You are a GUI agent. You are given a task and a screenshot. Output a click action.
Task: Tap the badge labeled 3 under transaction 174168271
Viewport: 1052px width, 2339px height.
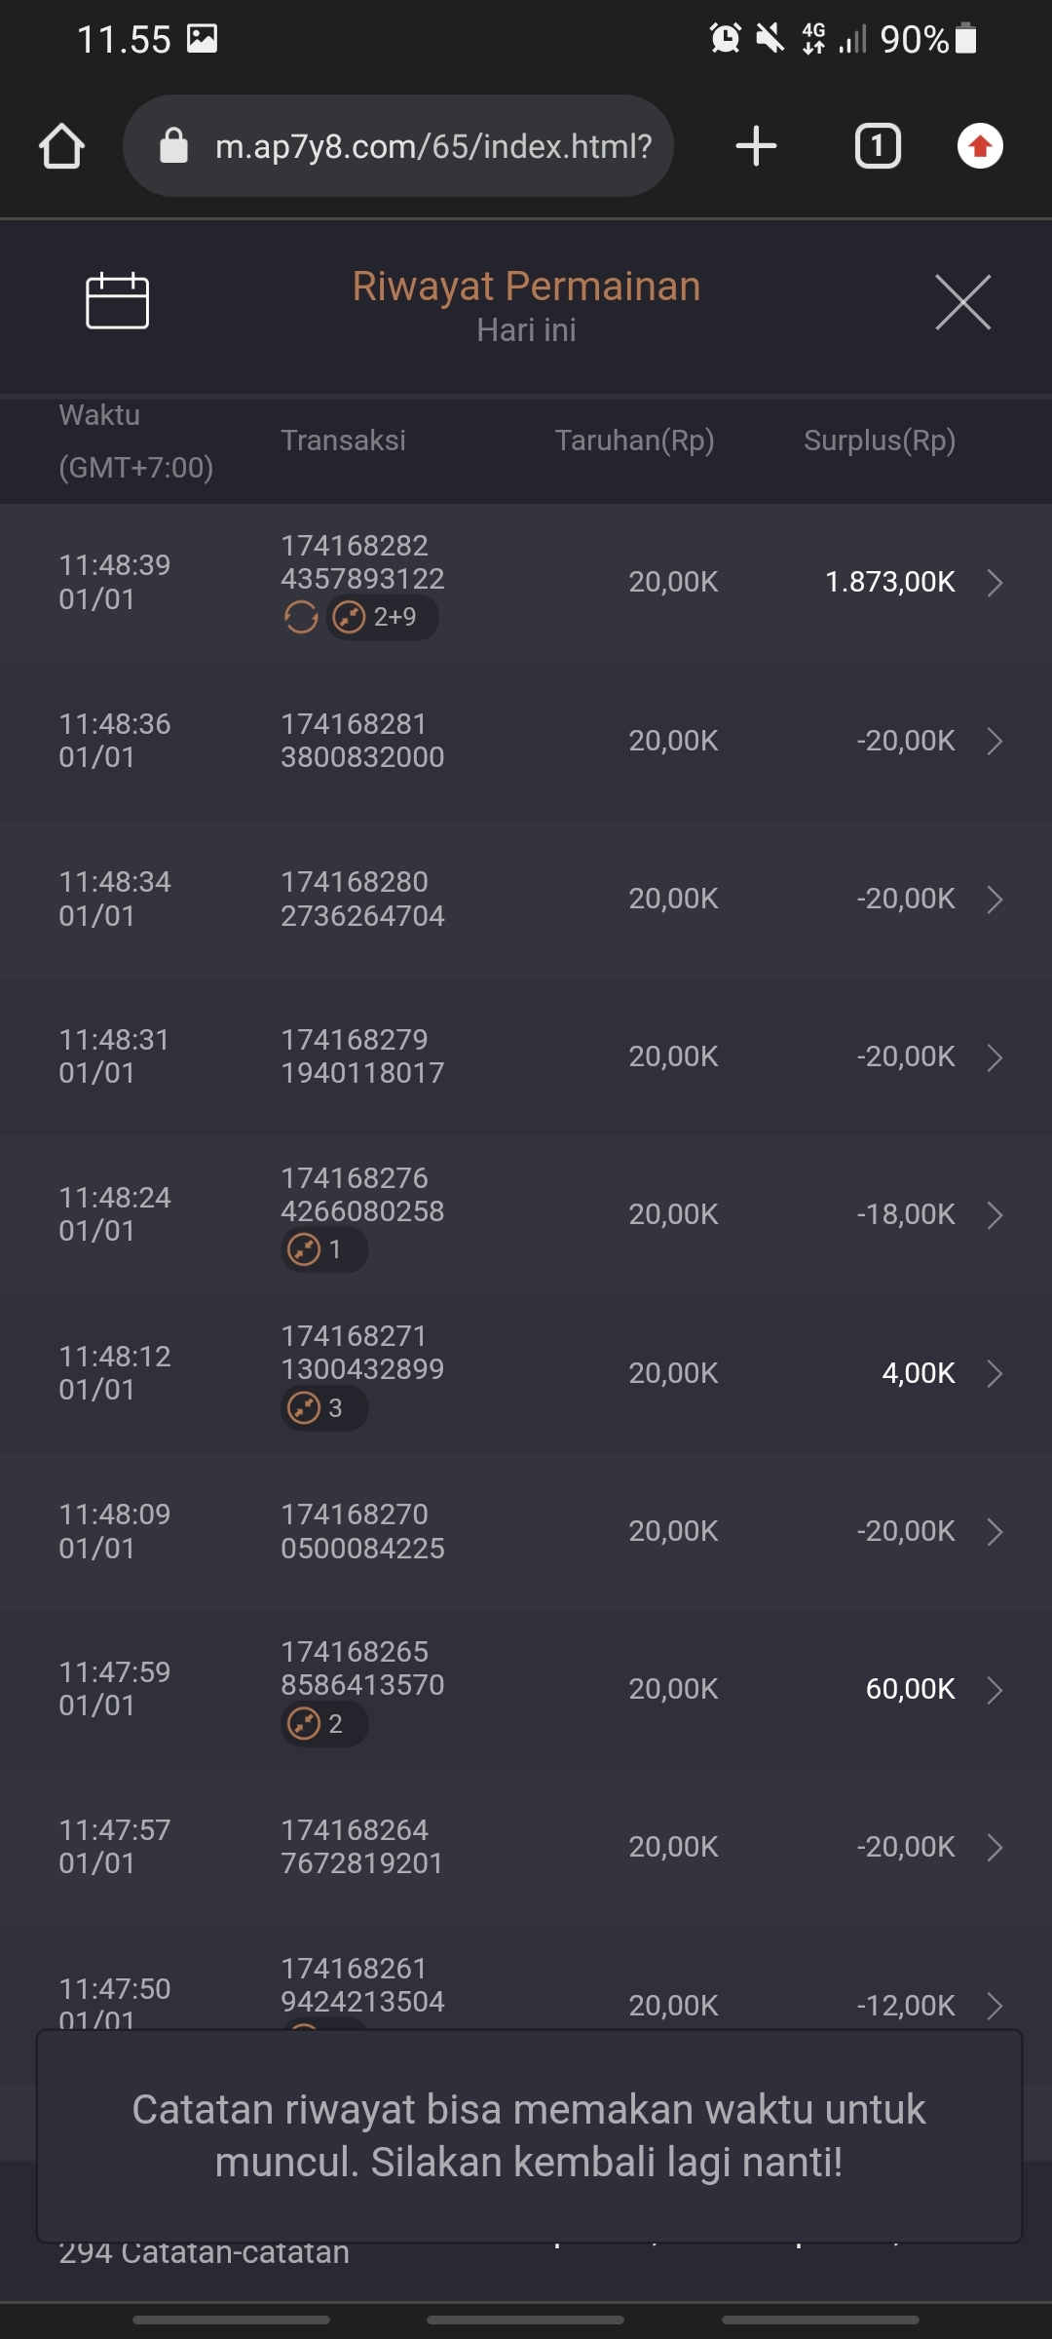coord(323,1408)
